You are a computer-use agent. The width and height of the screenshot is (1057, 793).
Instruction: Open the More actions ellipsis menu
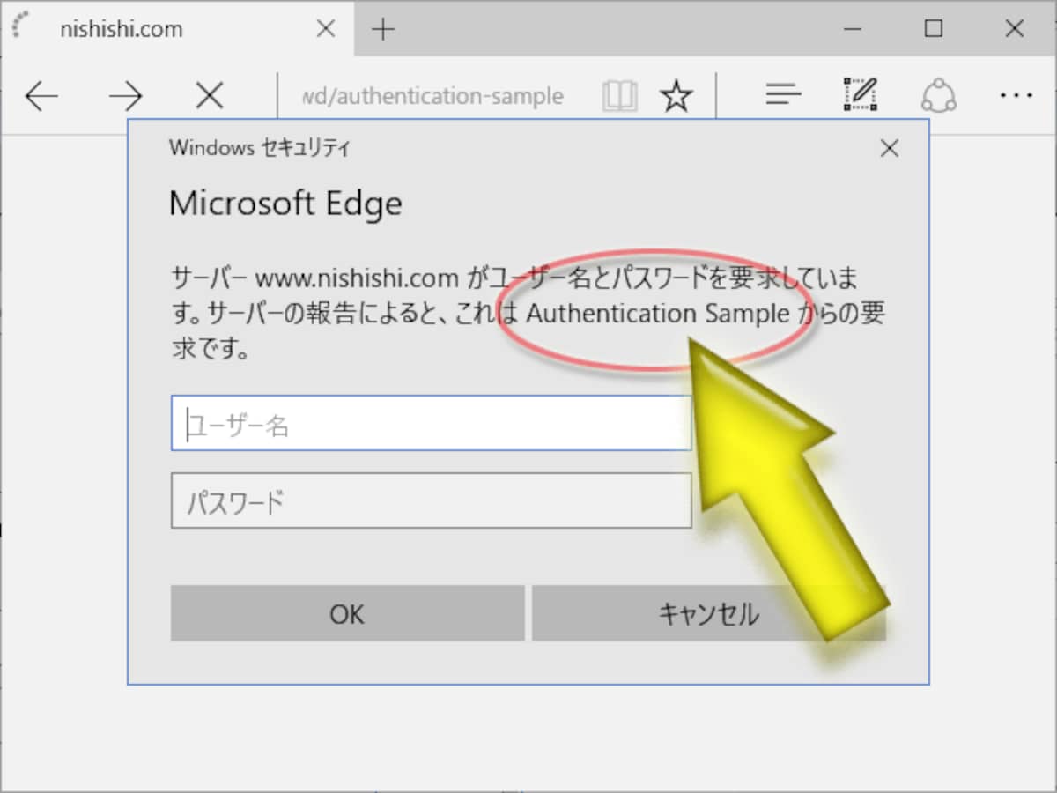tap(1016, 95)
